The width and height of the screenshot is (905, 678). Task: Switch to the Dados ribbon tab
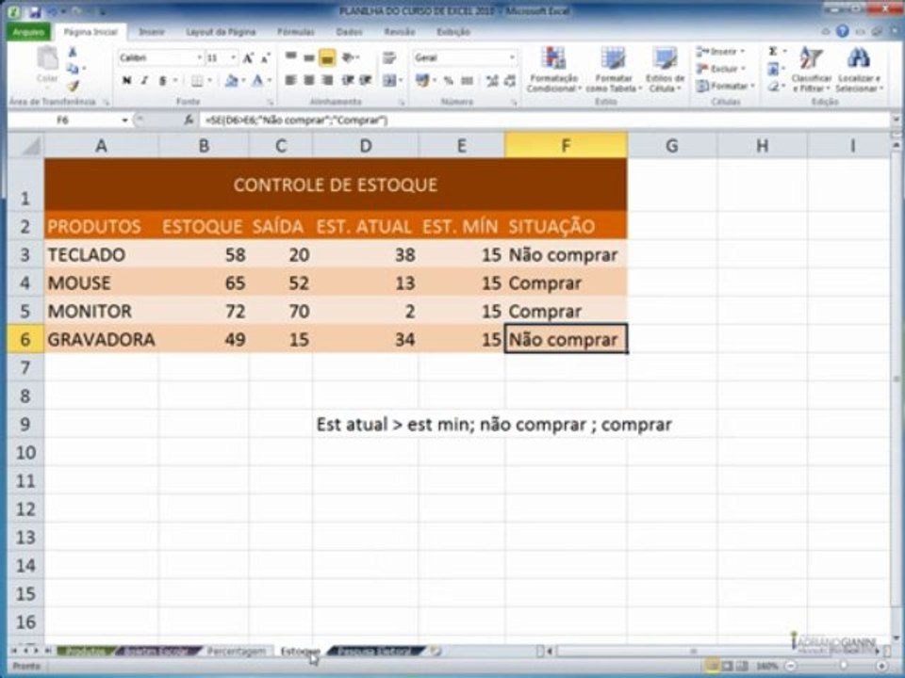click(x=349, y=32)
